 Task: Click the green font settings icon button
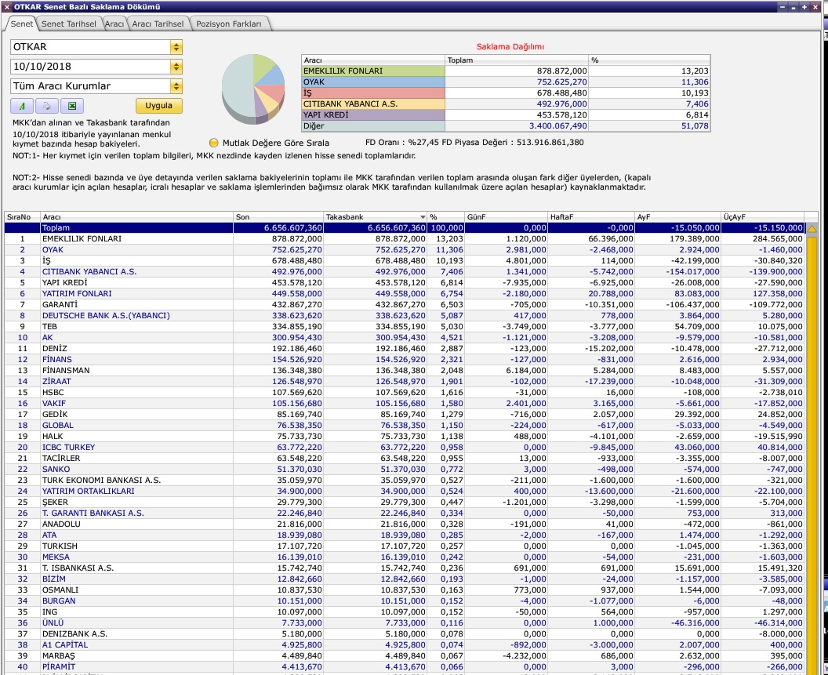(x=22, y=106)
